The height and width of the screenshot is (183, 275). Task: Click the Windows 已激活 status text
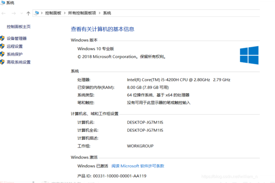[x=93, y=166]
